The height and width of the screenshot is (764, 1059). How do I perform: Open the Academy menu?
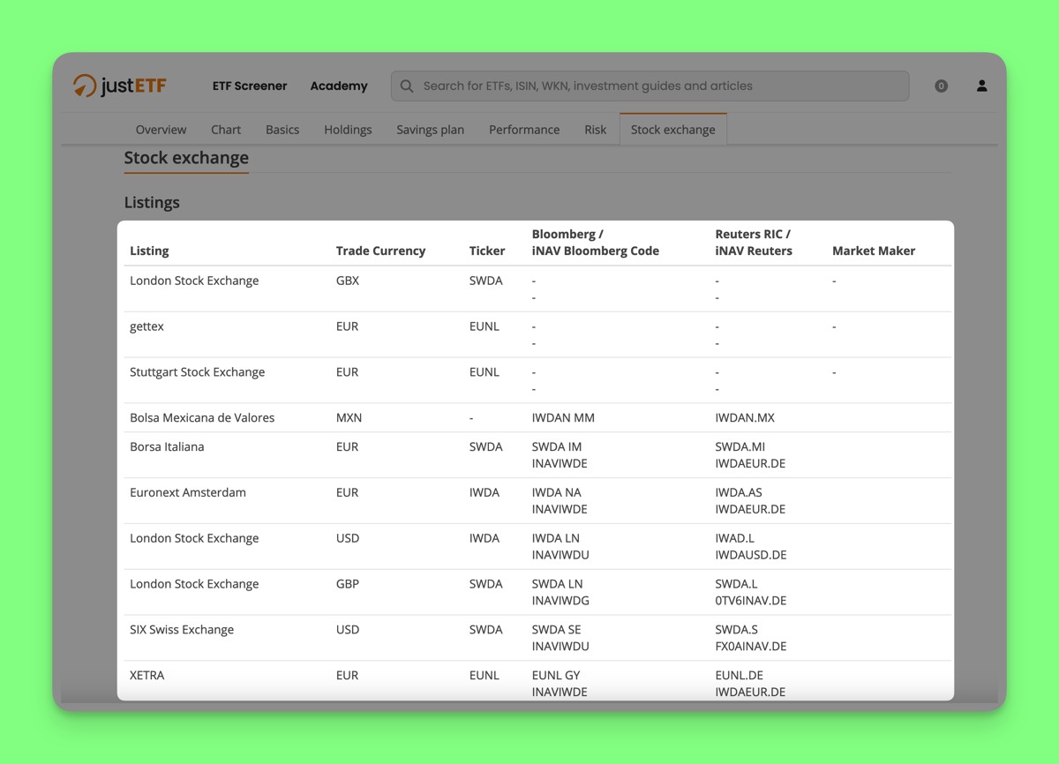point(339,86)
